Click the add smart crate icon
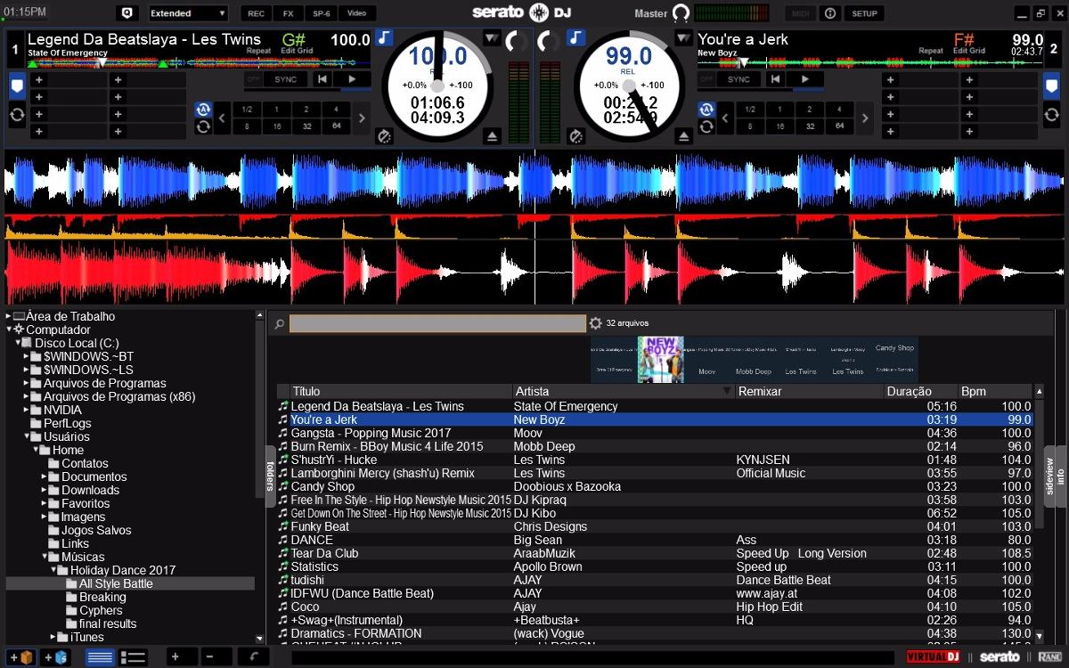This screenshot has width=1069, height=668. click(55, 657)
